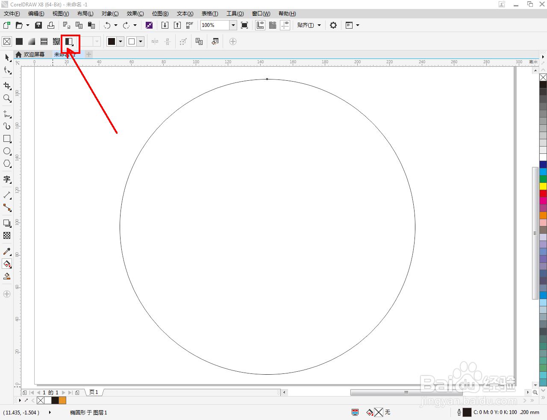Viewport: 547px width, 420px height.
Task: Toggle Show grid button
Action: 273,25
